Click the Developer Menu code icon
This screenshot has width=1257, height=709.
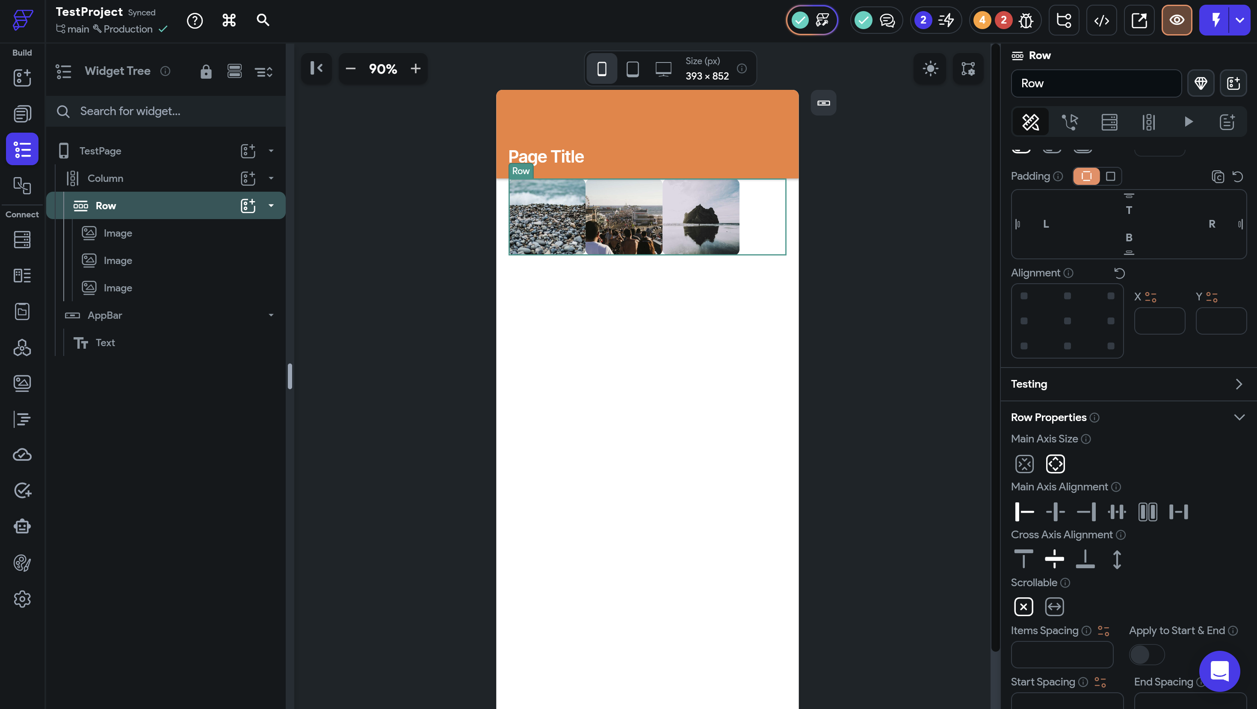click(1101, 20)
